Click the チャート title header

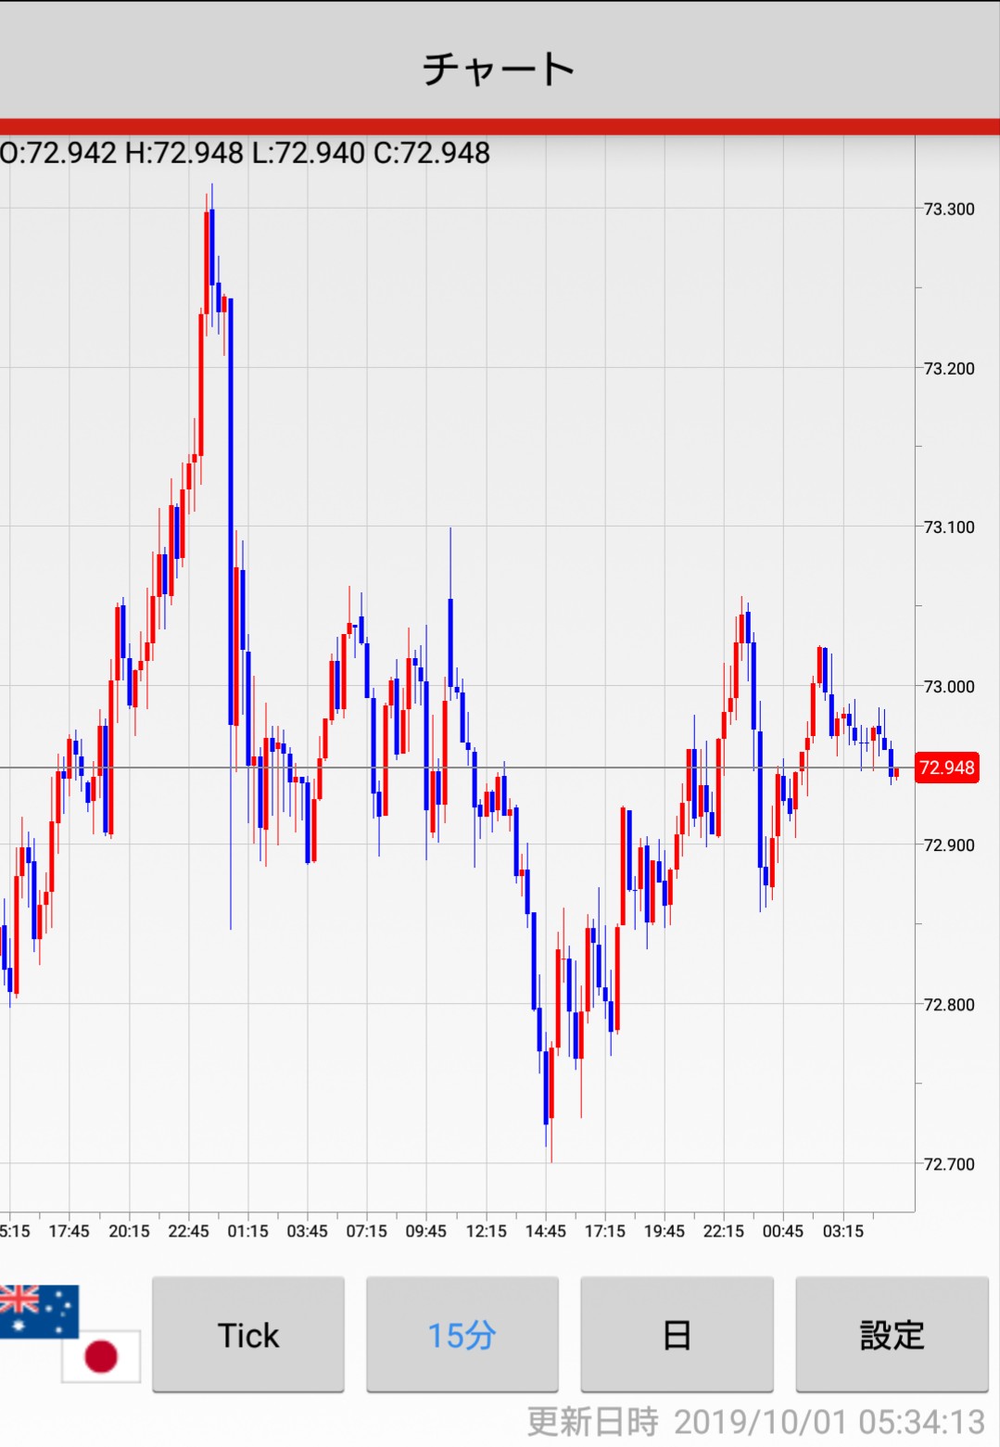pos(499,69)
